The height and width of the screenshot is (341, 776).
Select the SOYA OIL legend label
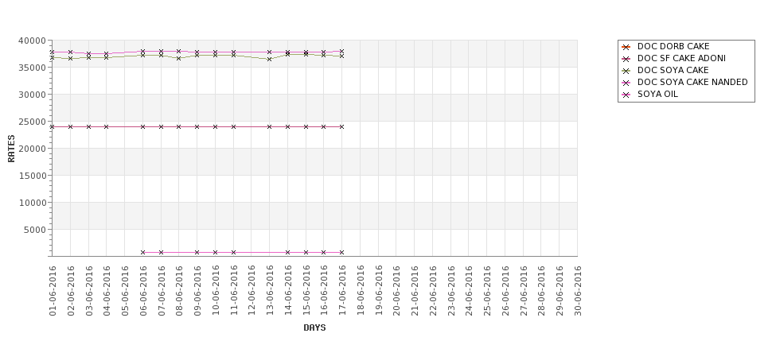[657, 94]
